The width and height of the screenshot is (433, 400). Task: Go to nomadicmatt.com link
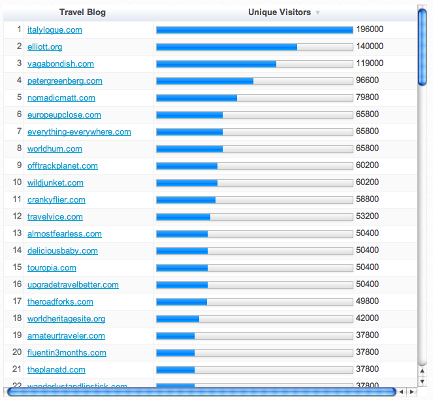coord(61,98)
